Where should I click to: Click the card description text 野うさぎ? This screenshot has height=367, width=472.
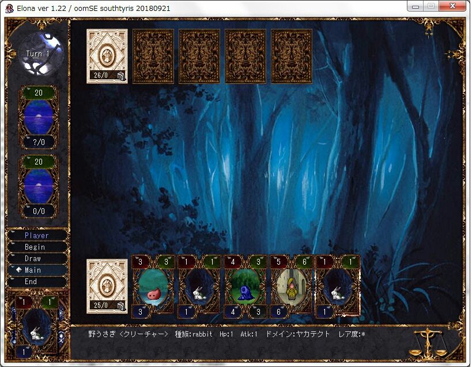point(102,334)
